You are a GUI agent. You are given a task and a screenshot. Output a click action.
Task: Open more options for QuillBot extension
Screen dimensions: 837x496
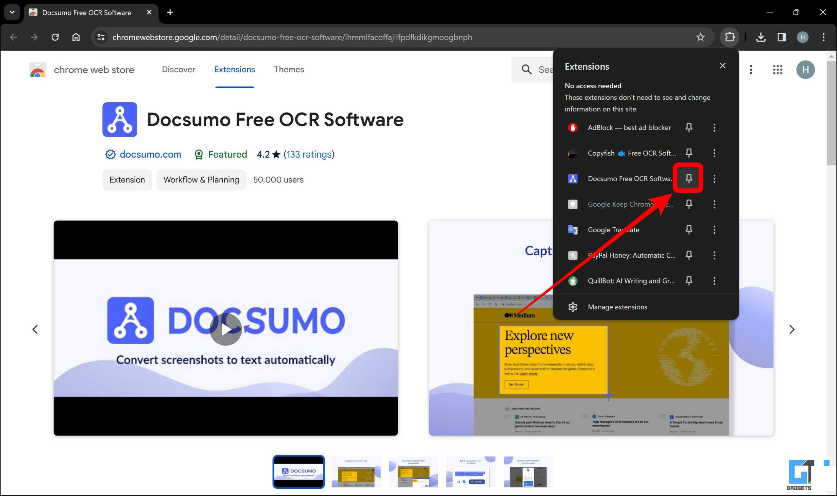coord(714,281)
